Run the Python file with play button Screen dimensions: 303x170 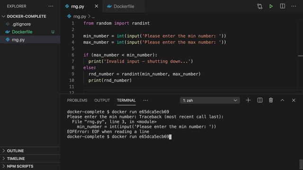[271, 6]
